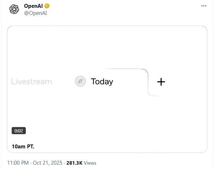
Task: Click the 10am PT. caption text
Action: coord(23,146)
